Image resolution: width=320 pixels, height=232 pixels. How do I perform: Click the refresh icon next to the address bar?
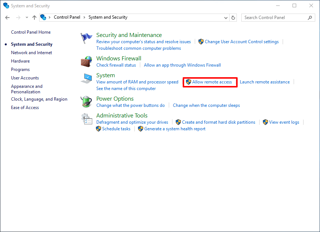pos(233,17)
